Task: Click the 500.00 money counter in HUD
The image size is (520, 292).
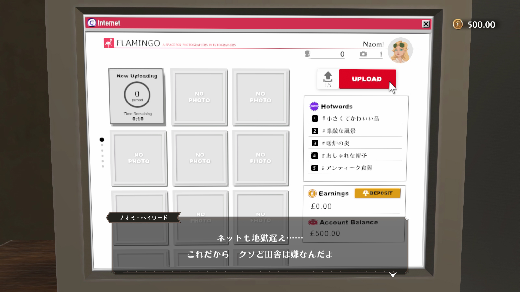Action: coord(481,25)
